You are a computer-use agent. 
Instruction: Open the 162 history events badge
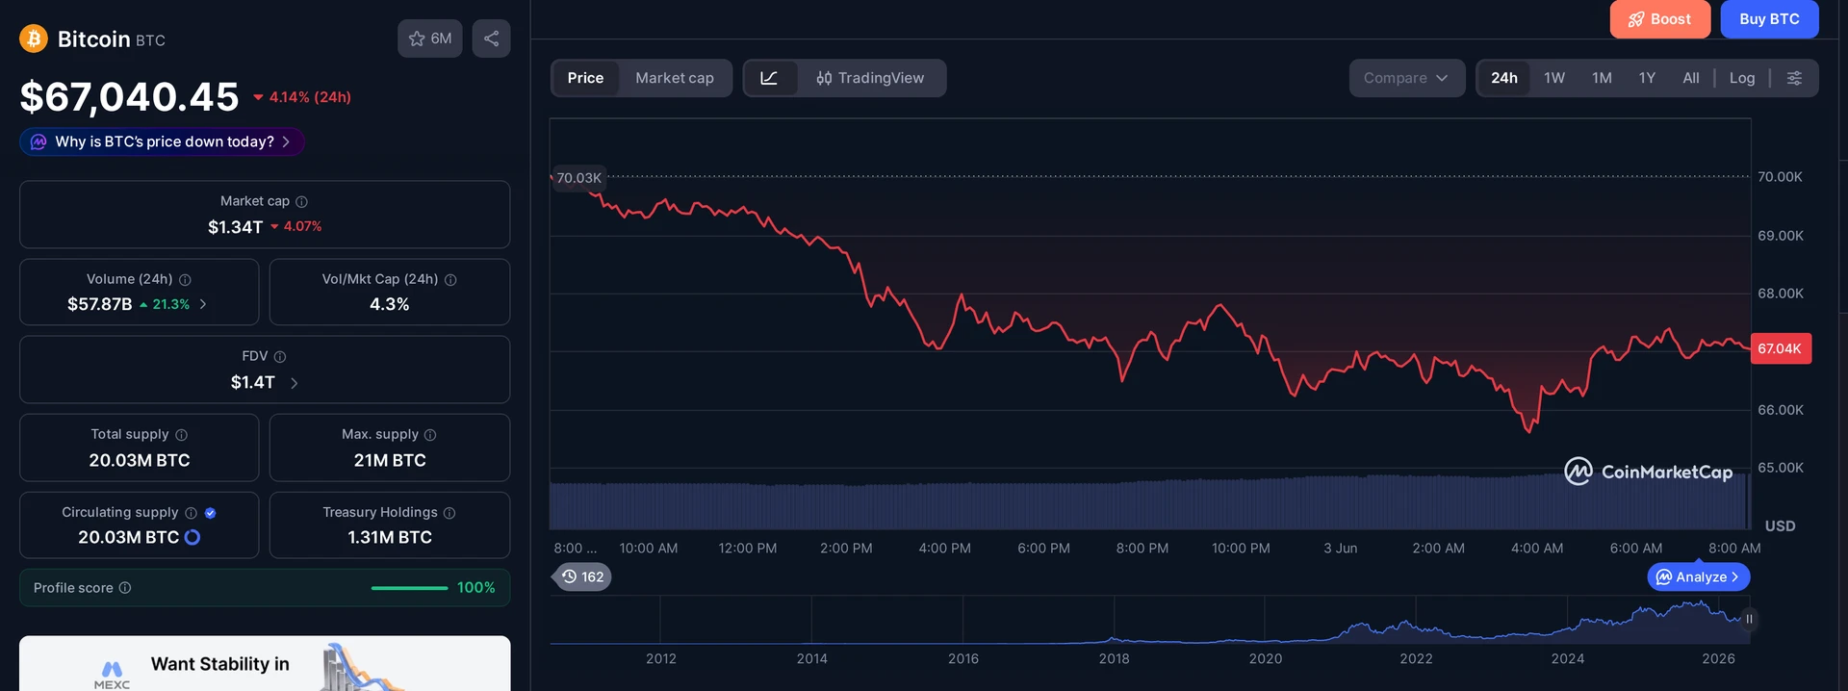coord(583,576)
